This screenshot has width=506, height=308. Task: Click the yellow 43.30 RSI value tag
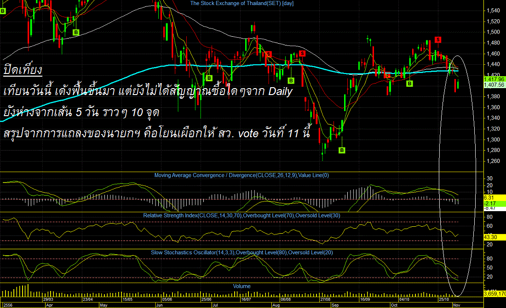(x=494, y=237)
